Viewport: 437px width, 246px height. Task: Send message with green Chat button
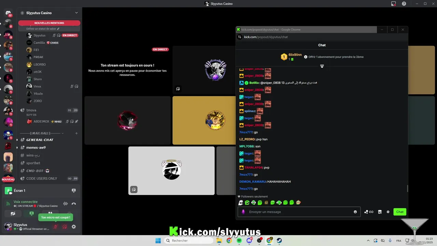[x=400, y=212]
